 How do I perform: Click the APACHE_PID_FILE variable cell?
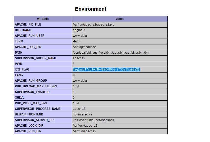pos(43,25)
